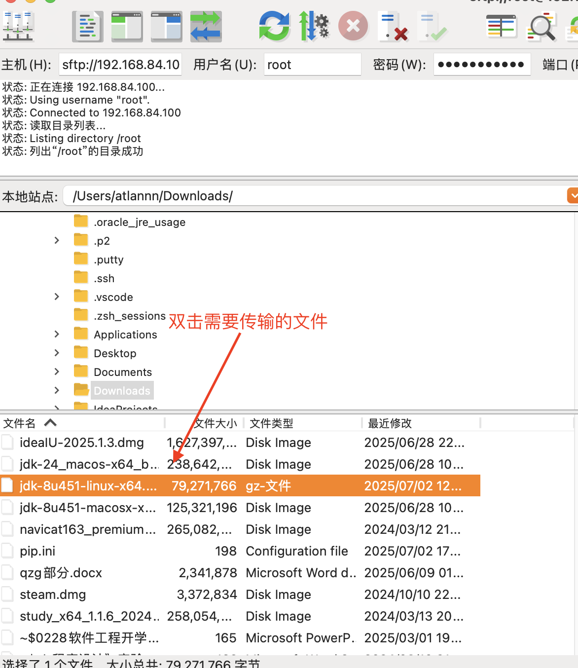Screen dimensions: 578x668
Task: Expand the Documents folder node
Action: (57, 371)
